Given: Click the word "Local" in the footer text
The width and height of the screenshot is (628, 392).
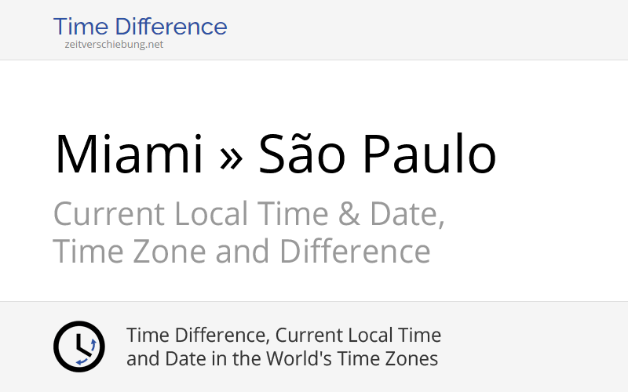Looking at the screenshot, I should 378,336.
